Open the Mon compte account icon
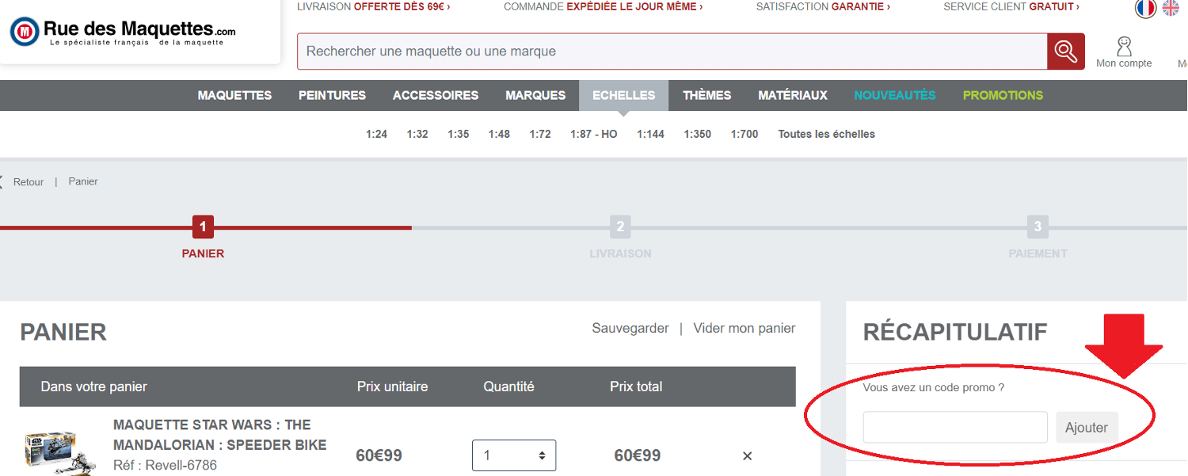1188x476 pixels. click(1124, 52)
